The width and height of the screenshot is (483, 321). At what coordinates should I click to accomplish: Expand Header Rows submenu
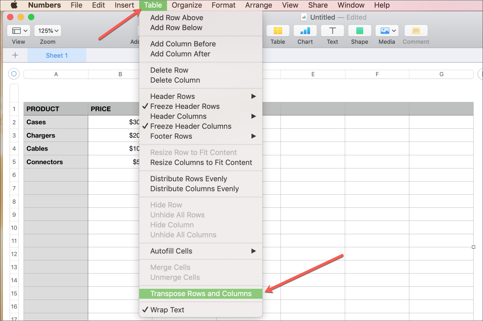pyautogui.click(x=201, y=96)
